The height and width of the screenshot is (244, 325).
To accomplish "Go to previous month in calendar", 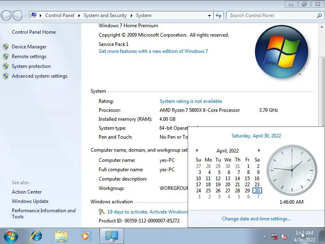I will pos(197,150).
